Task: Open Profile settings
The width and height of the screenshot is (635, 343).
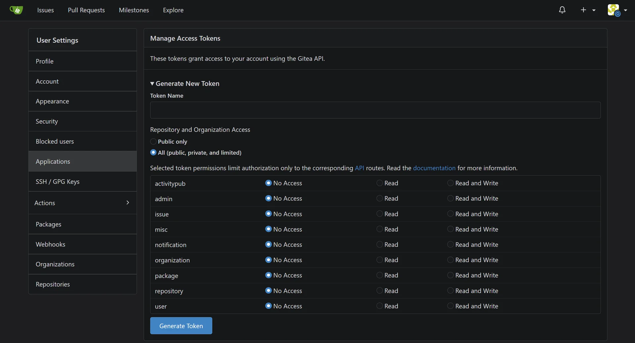Action: (x=82, y=61)
